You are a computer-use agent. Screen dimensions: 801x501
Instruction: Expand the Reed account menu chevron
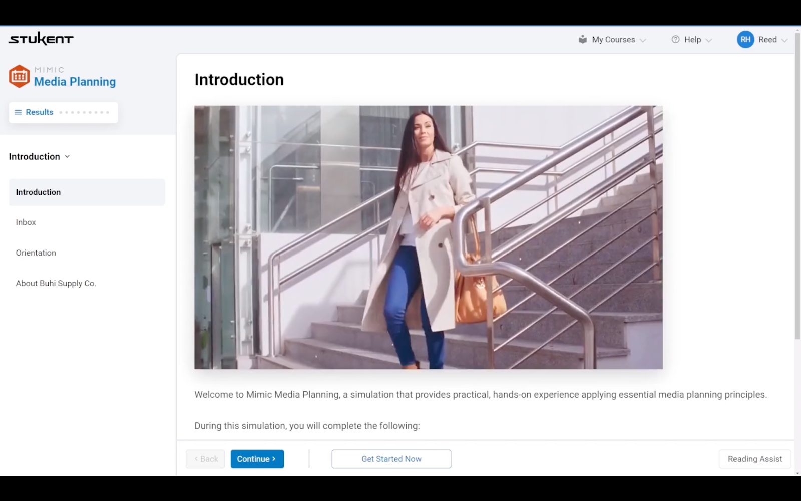point(784,40)
